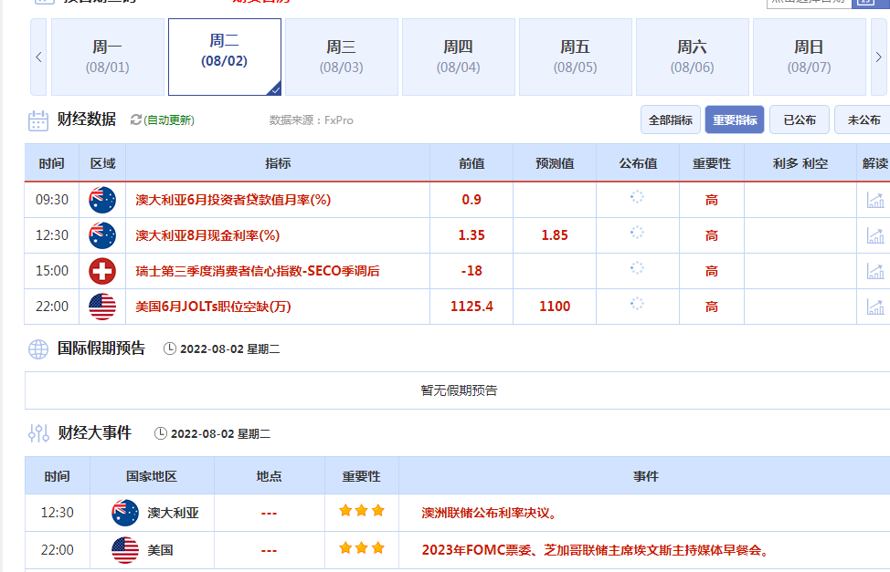Screen dimensions: 890x572
Task: Click the globe icon beside 国际假期预告
Action: (x=38, y=349)
